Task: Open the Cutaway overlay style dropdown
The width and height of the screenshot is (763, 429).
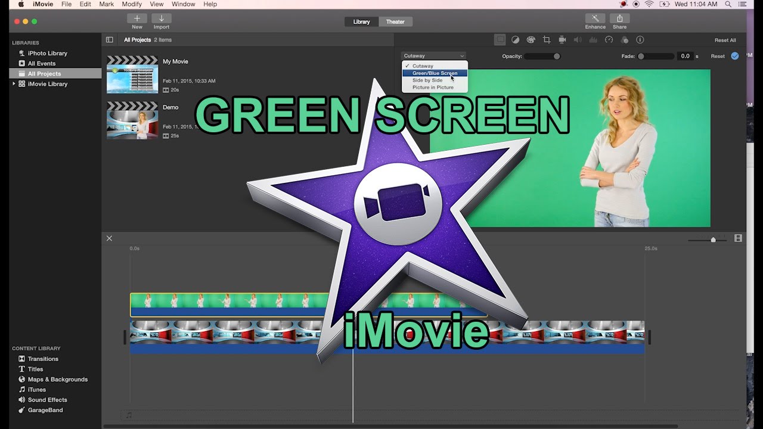Action: point(433,56)
